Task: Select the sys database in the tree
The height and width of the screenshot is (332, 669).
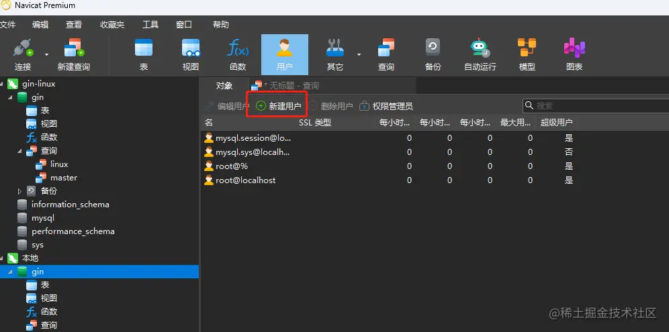Action: click(x=38, y=245)
